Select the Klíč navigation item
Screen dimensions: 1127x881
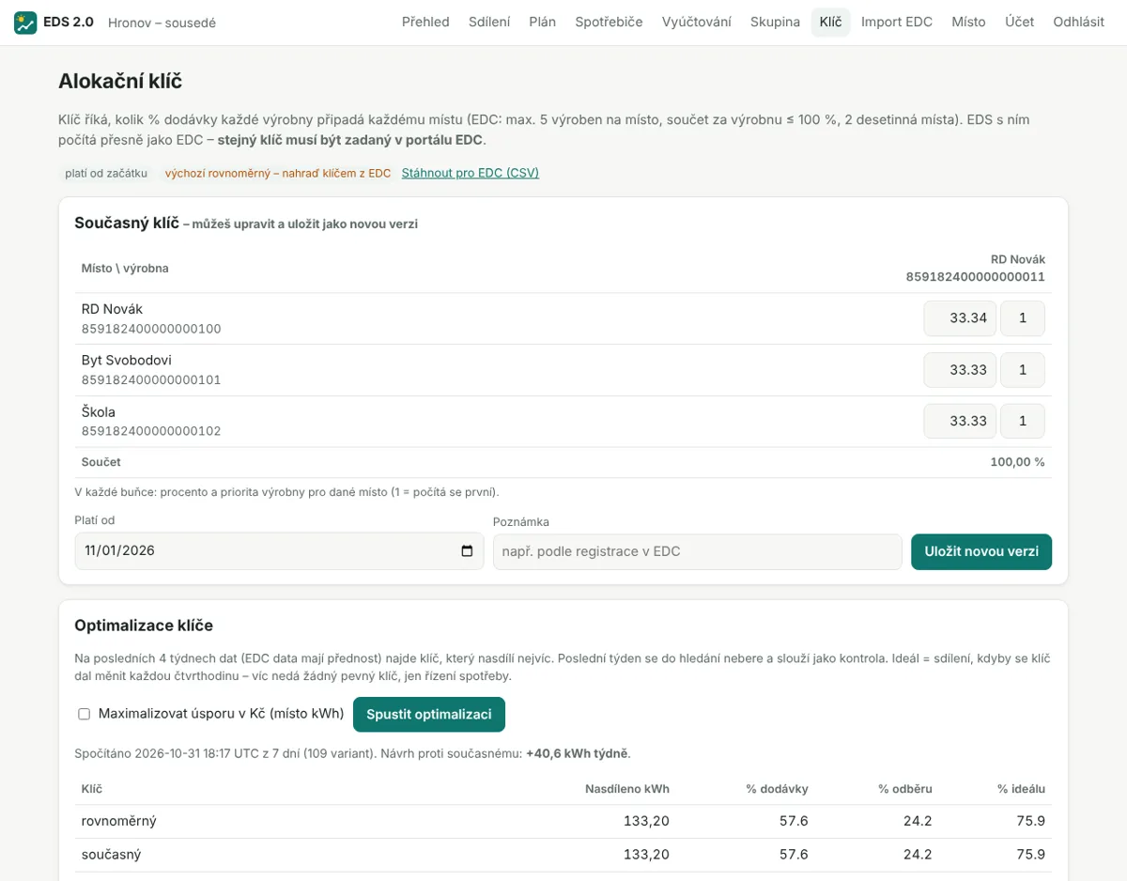tap(830, 23)
